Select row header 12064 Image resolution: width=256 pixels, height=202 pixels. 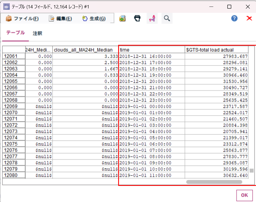click(x=14, y=75)
